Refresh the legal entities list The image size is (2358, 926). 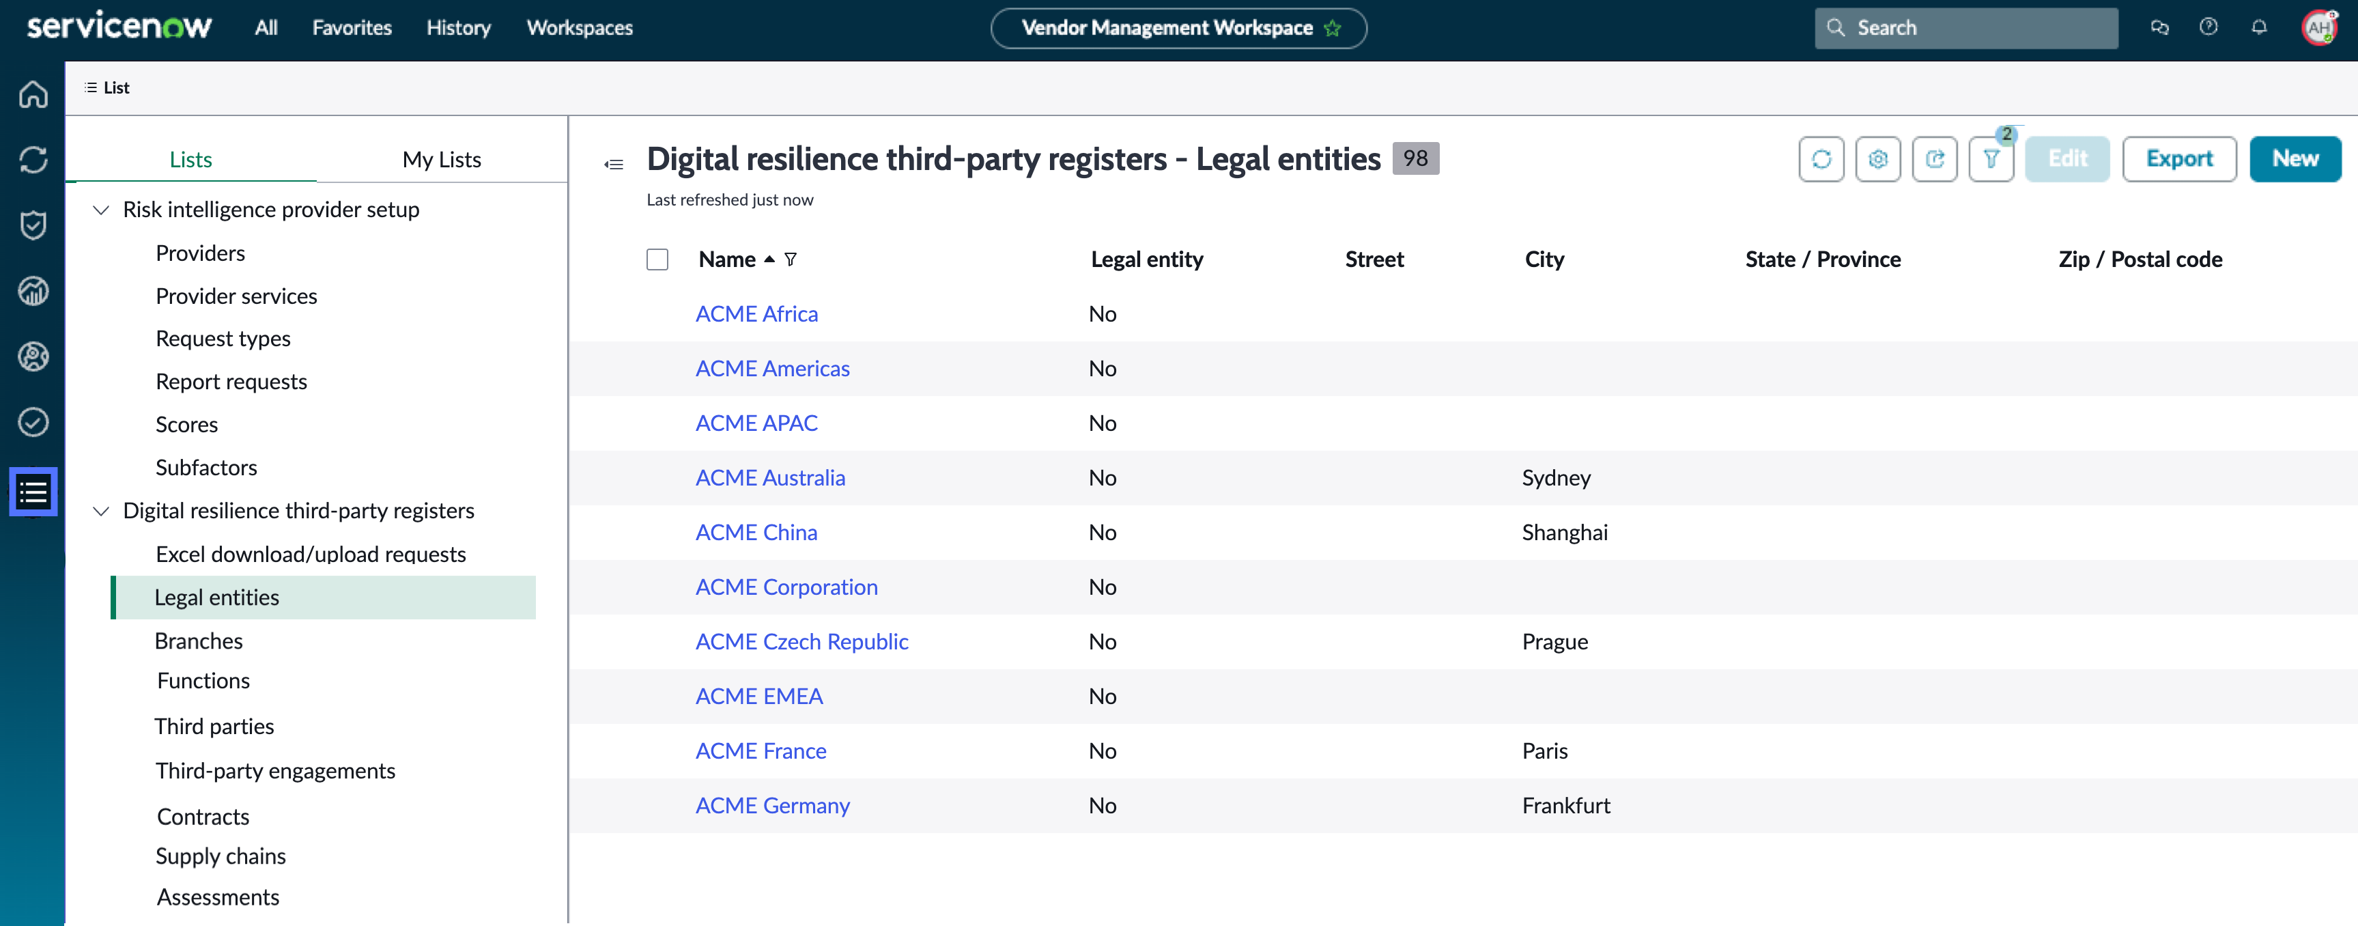1821,159
